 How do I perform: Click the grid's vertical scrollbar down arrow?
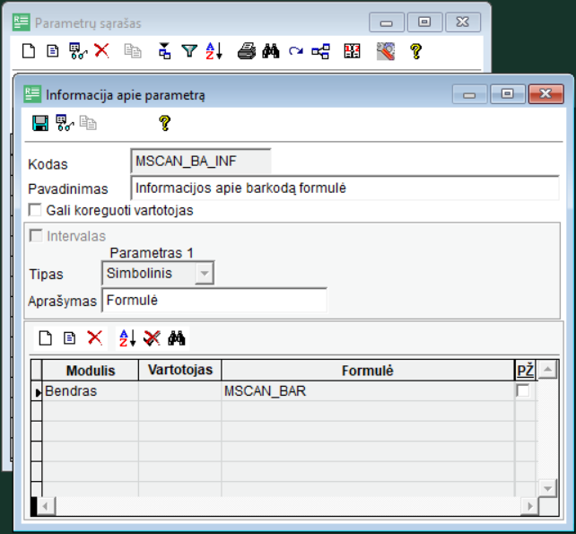click(x=546, y=487)
